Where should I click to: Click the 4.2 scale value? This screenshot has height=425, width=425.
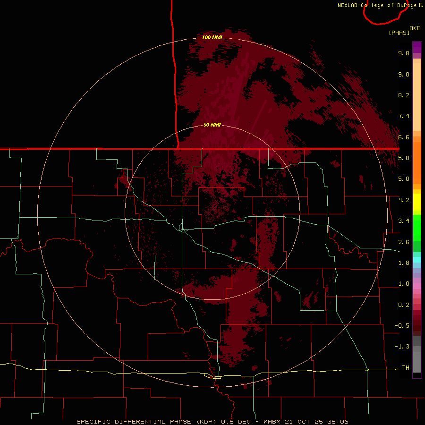[404, 200]
